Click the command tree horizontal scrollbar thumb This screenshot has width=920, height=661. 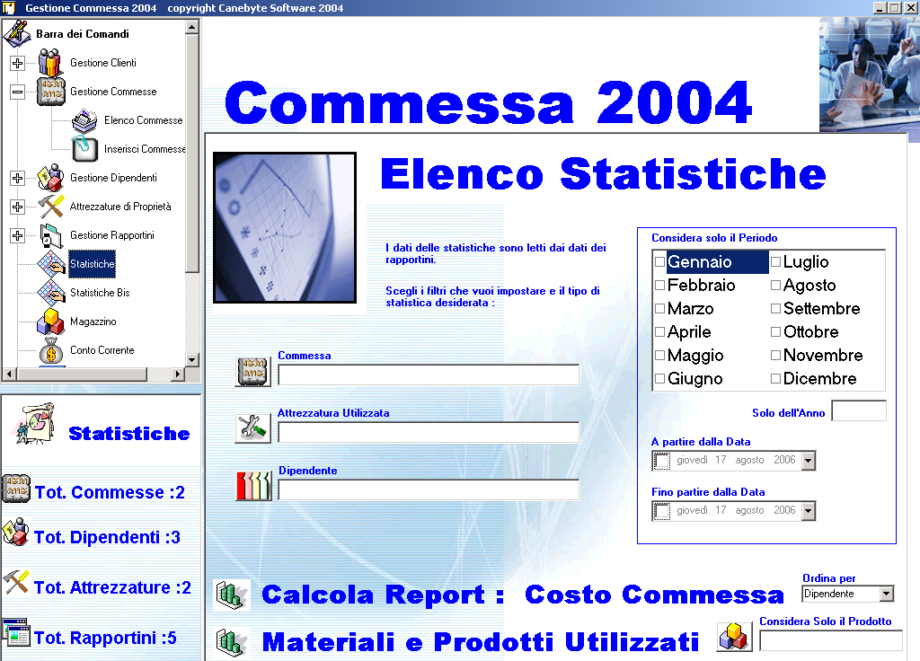pyautogui.click(x=82, y=374)
